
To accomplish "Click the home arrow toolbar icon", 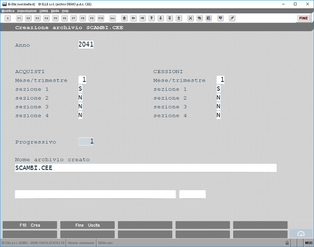I will pyautogui.click(x=124, y=18).
